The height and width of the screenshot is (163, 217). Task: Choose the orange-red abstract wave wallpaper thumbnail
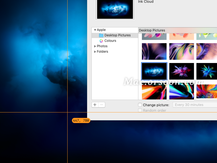pos(154,91)
